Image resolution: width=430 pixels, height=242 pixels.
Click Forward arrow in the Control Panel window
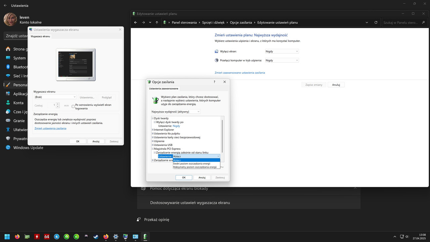coord(143,23)
